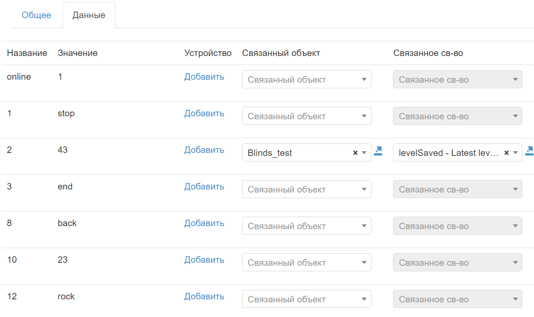Switch to the Общее tab
Image resolution: width=534 pixels, height=317 pixels.
(x=36, y=15)
